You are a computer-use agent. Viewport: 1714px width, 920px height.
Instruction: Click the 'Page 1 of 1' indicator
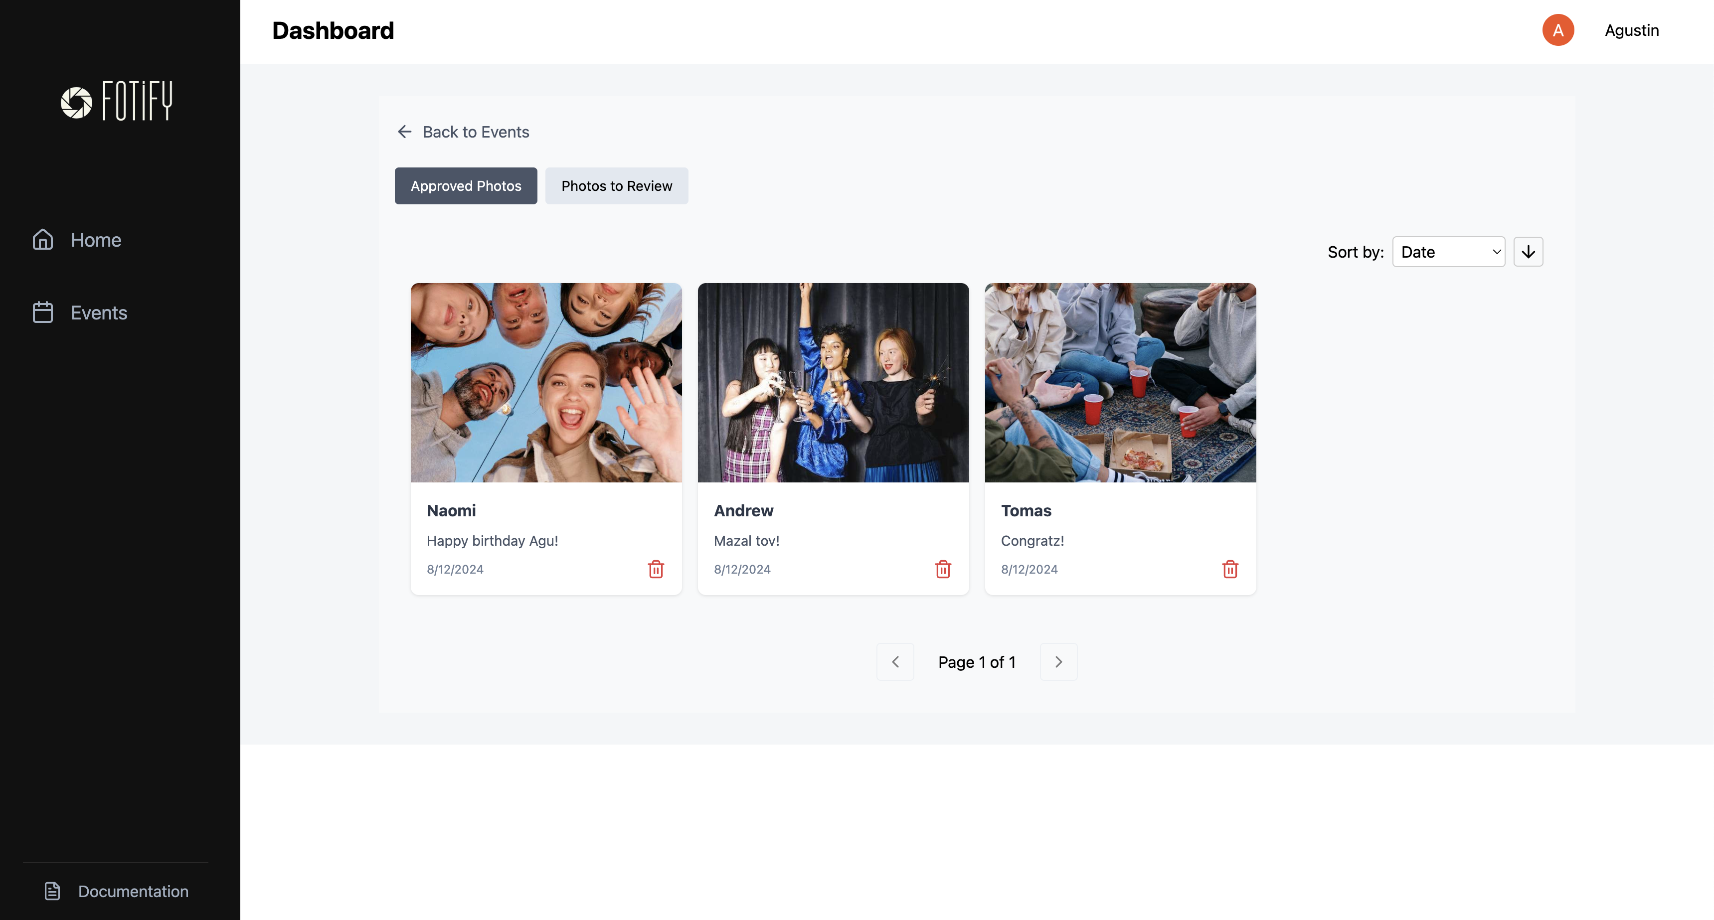977,661
